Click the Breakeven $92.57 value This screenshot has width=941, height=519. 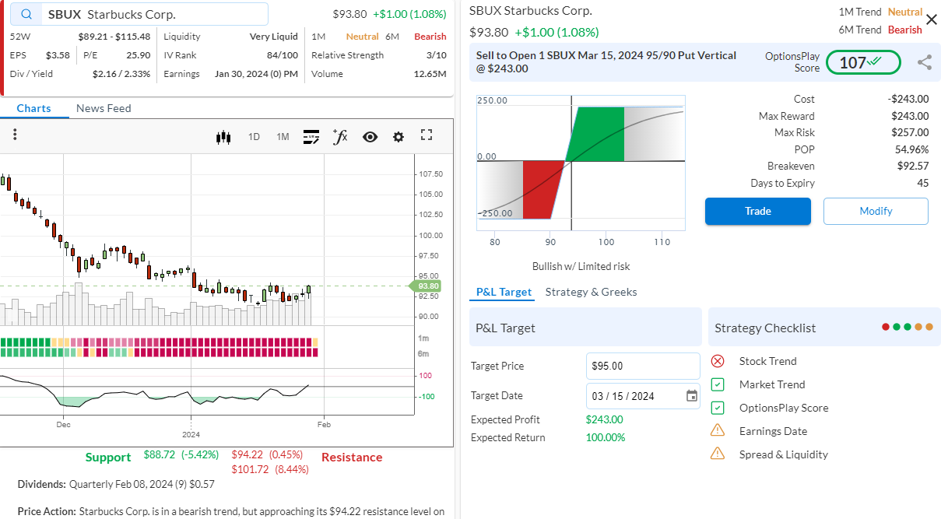coord(913,167)
